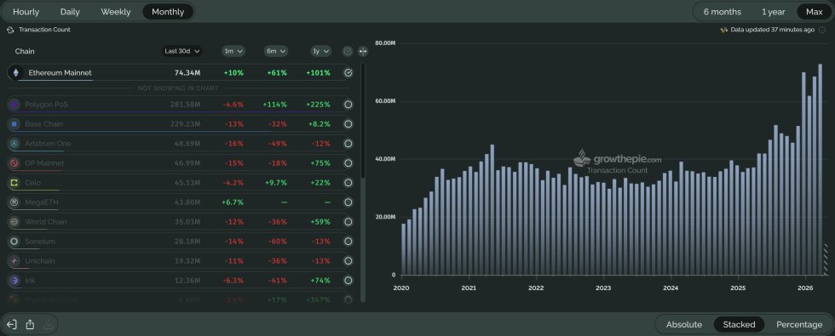Viewport: 835px width, 336px height.
Task: Open the Last 30d dropdown
Action: point(182,51)
